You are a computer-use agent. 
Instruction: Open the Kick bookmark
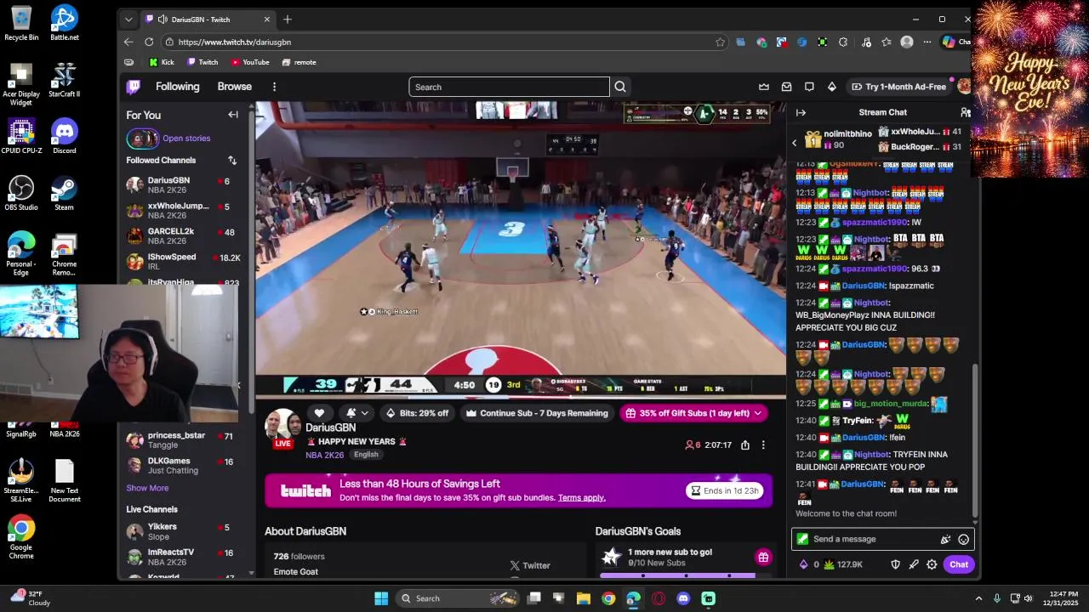161,62
